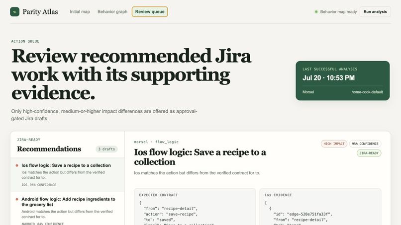Click the home-cook-default label

click(x=367, y=92)
